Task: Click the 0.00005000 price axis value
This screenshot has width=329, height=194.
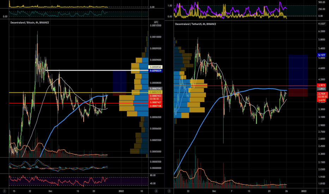Action: 155,151
